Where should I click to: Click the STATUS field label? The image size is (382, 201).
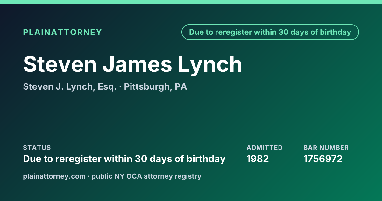37,148
